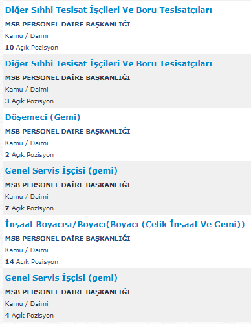Open Genel Servis İşçisi listing with 4 positions
This screenshot has width=251, height=324.
click(x=61, y=278)
